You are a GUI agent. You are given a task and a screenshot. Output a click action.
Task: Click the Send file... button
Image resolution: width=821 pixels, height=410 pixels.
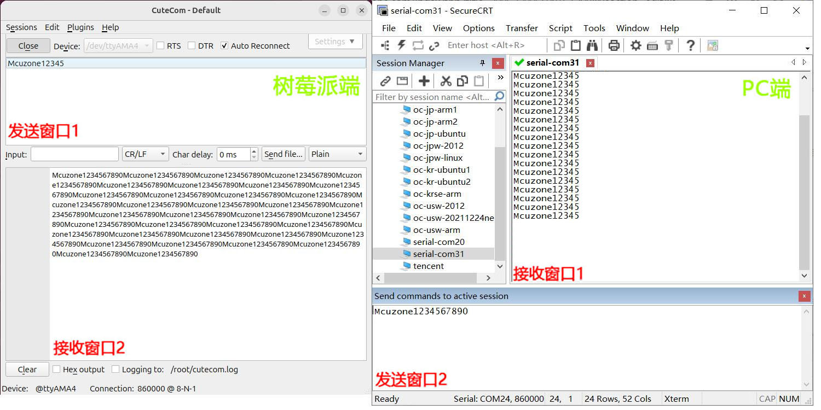click(x=284, y=154)
